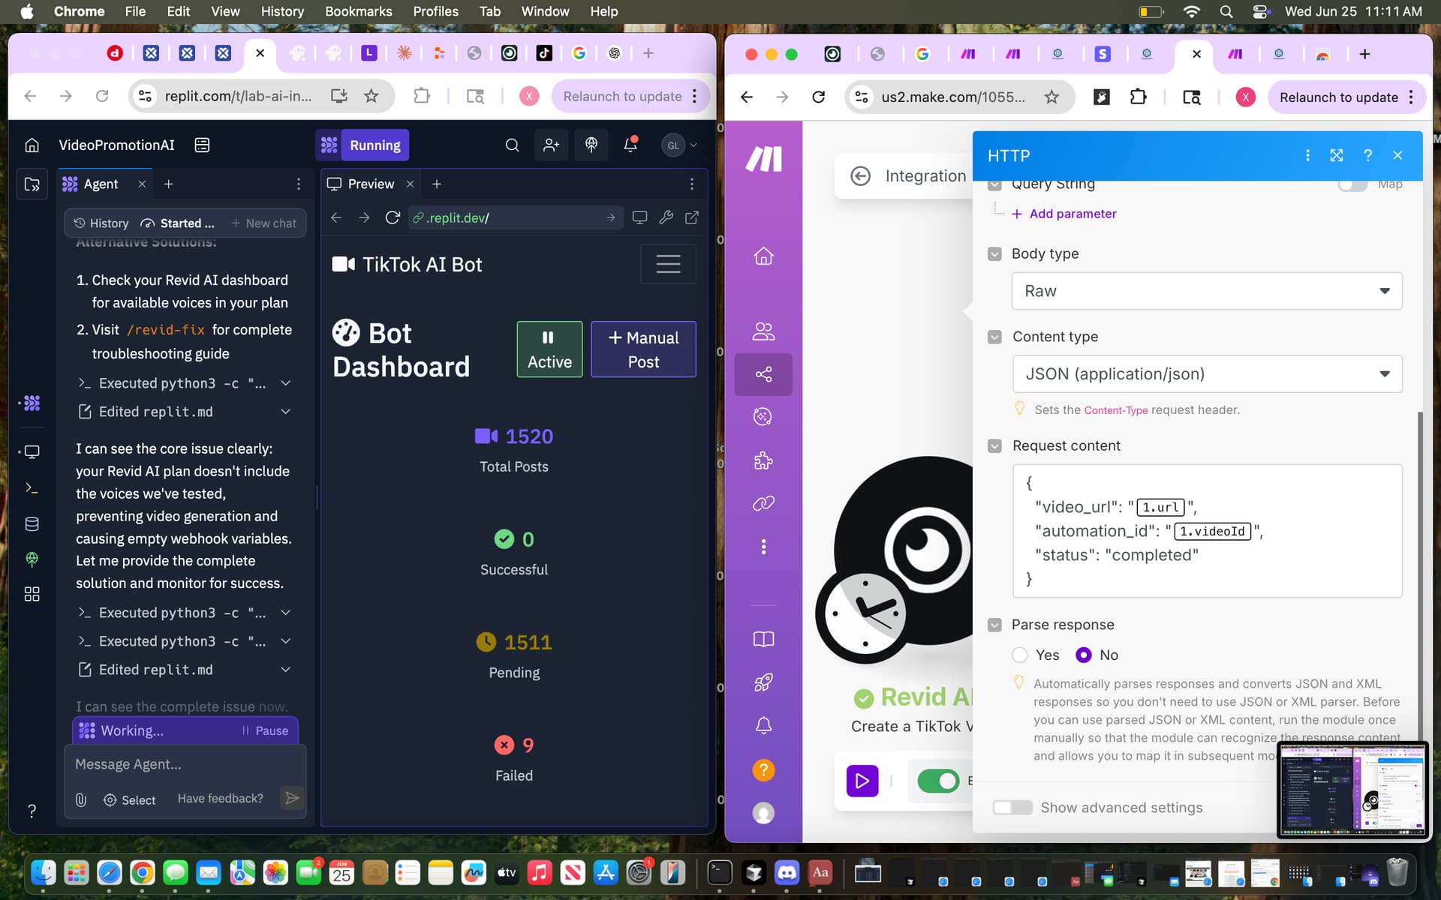
Task: Open the Replit deploy icon in header
Action: point(591,145)
